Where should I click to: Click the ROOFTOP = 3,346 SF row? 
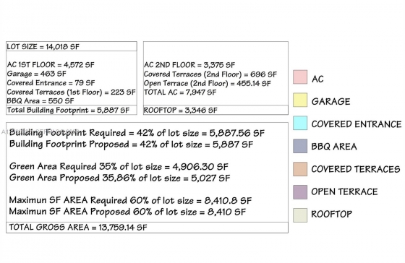coord(216,110)
